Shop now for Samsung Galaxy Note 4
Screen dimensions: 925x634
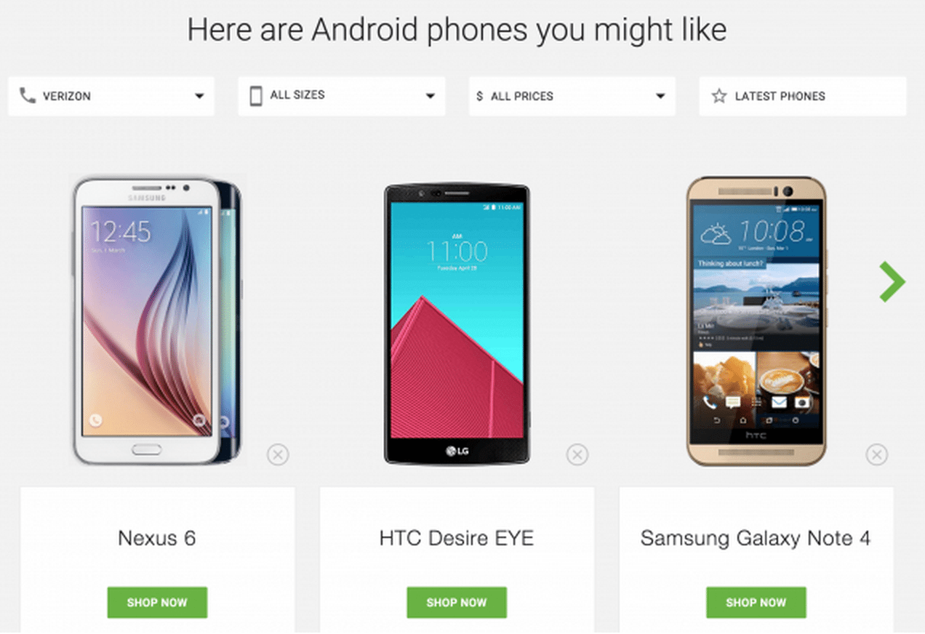(x=756, y=603)
